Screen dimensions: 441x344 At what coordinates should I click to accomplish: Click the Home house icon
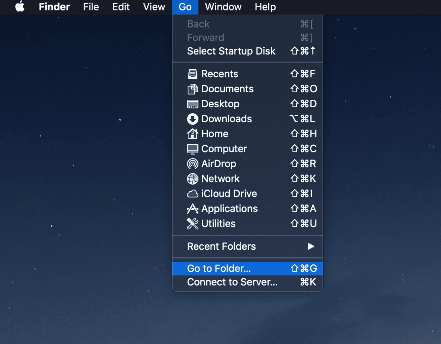[x=192, y=134]
